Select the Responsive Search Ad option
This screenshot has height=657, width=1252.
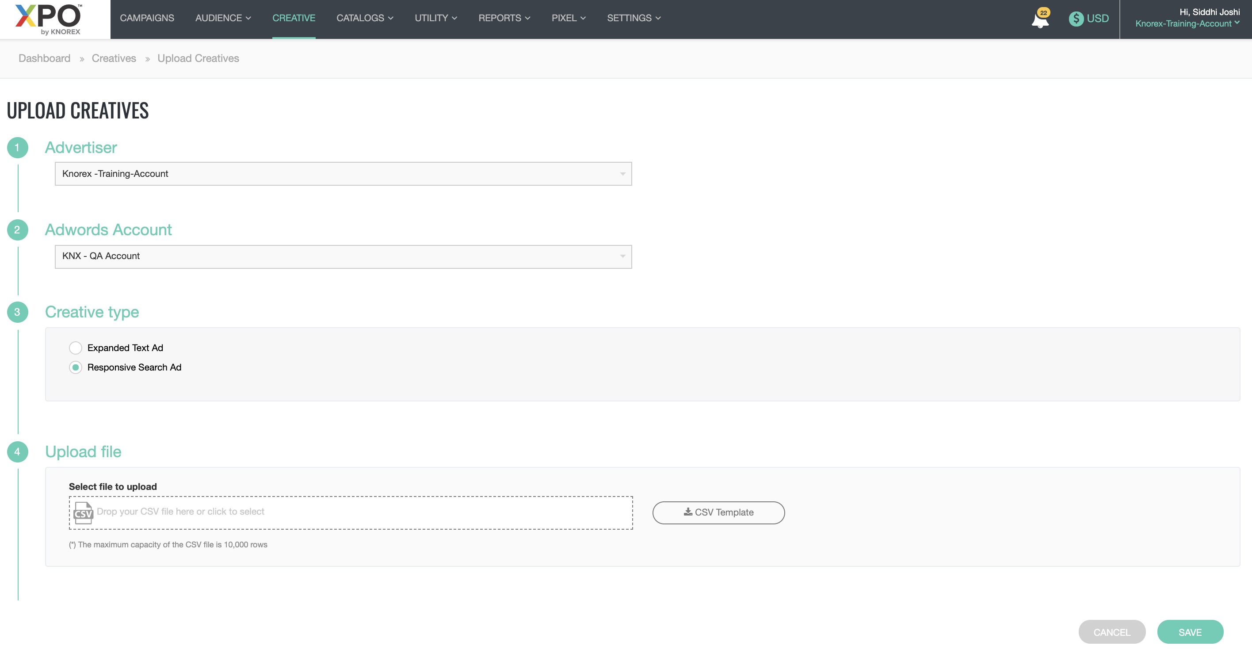click(75, 367)
